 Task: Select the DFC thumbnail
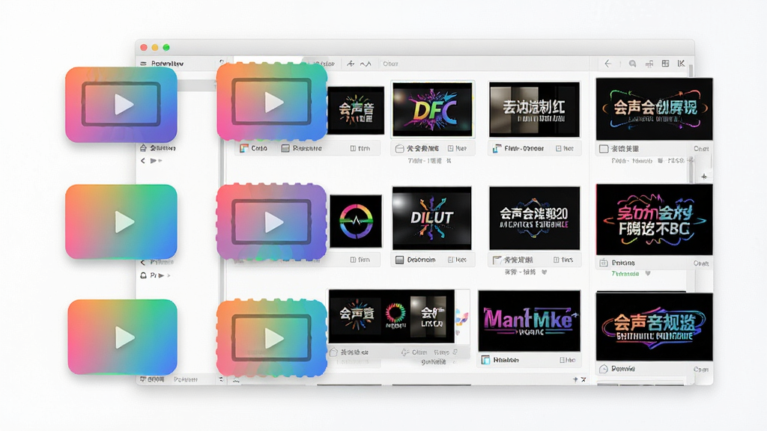[432, 109]
